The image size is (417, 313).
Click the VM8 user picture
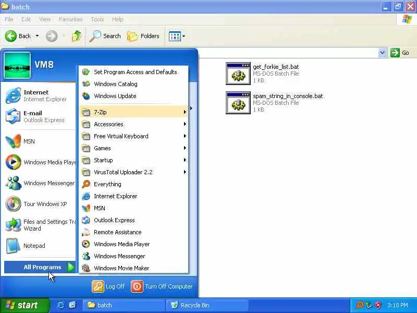[17, 65]
